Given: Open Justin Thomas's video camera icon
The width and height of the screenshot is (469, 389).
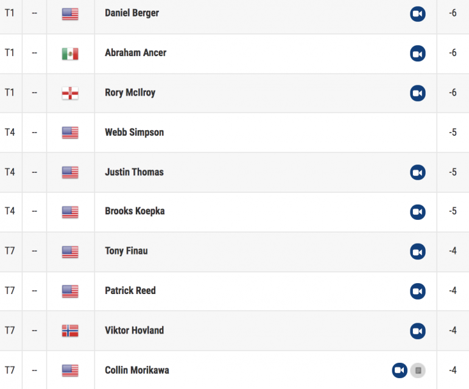Looking at the screenshot, I should (418, 172).
